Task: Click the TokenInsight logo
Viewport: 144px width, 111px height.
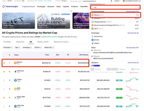Action: pyautogui.click(x=10, y=6)
